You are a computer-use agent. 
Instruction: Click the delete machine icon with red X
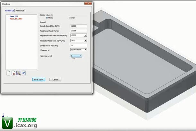tap(13, 73)
